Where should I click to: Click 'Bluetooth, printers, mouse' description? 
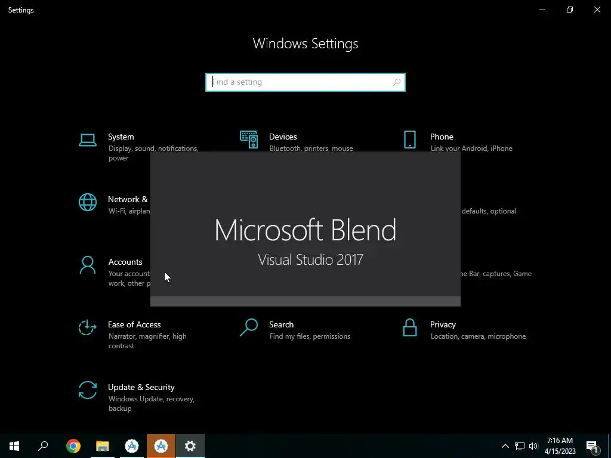point(311,148)
